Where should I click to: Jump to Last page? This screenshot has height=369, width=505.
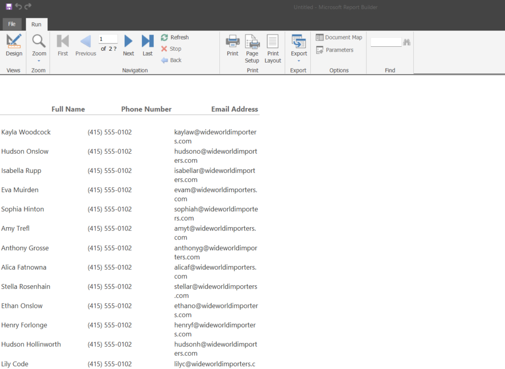tap(147, 45)
